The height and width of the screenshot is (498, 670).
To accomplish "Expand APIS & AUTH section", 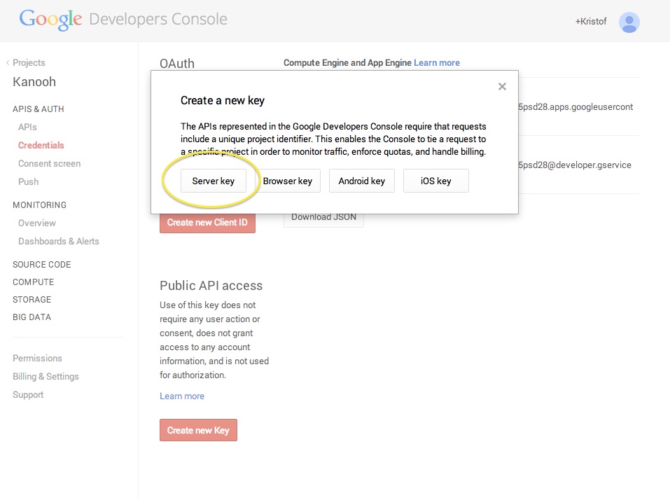I will tap(39, 109).
